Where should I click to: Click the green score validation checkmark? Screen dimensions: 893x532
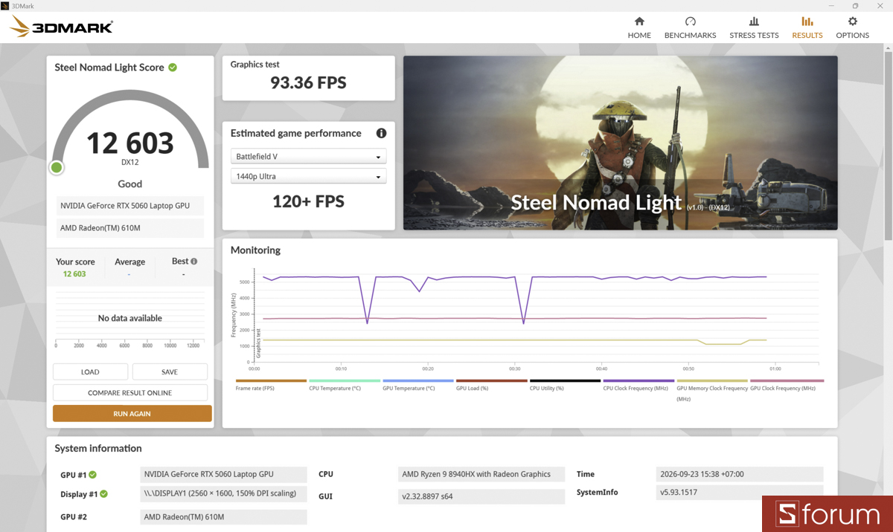coord(173,68)
